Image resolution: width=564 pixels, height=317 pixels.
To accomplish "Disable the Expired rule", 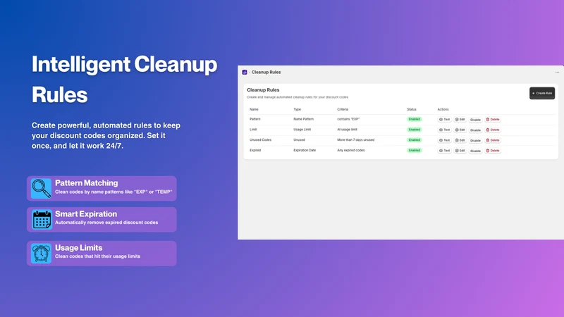I will click(x=475, y=151).
